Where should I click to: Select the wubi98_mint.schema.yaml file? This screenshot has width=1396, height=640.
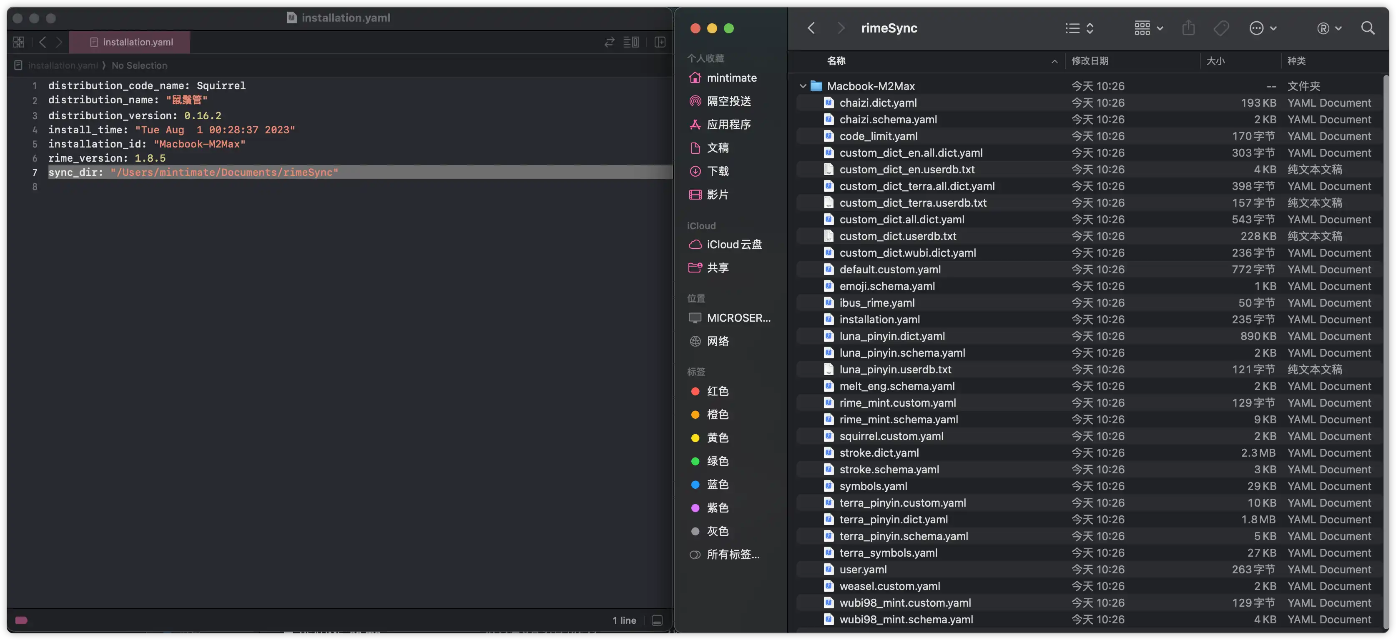1089,620
